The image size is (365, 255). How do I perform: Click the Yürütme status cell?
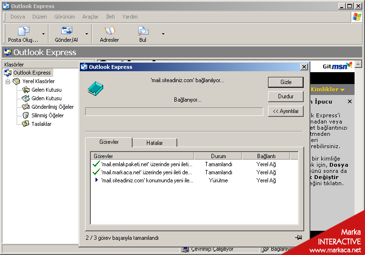[x=218, y=180]
